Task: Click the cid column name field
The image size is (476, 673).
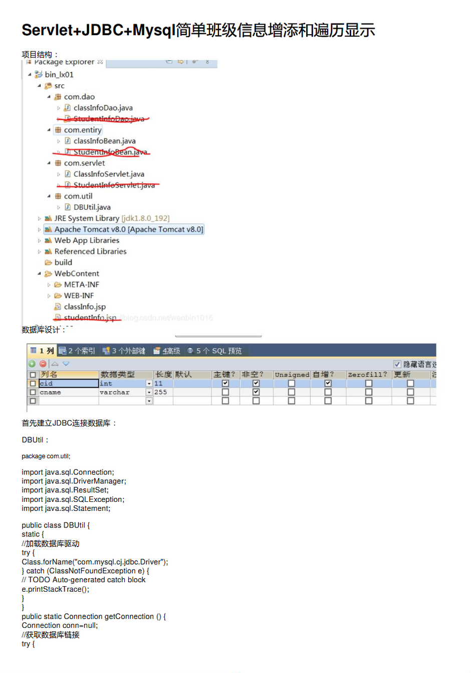Action: (68, 383)
